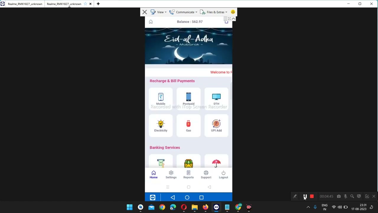Image resolution: width=378 pixels, height=213 pixels.
Task: Open the UPI Add option
Action: pos(216,126)
